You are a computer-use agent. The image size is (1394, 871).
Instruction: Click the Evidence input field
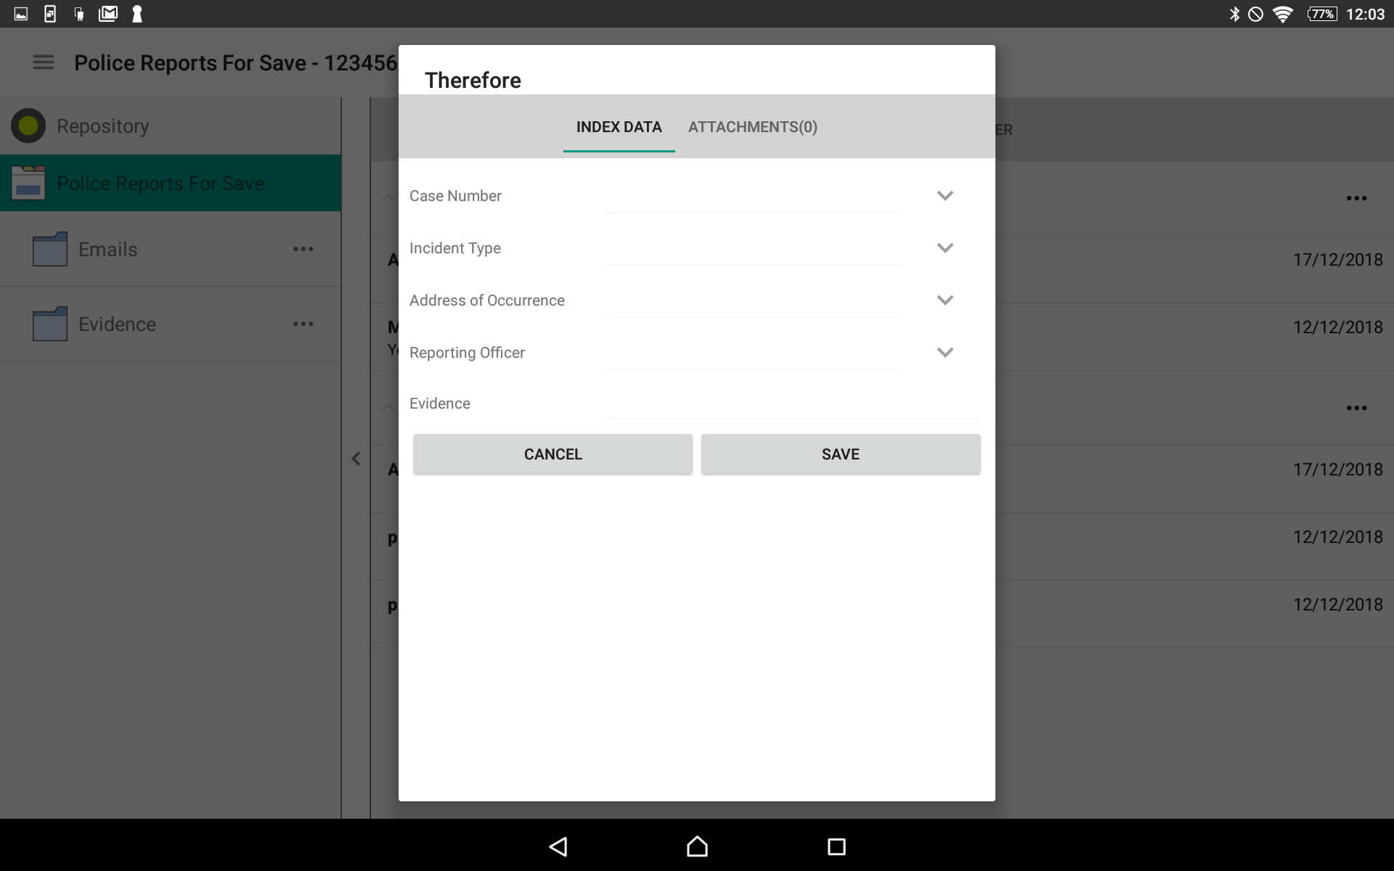(791, 404)
